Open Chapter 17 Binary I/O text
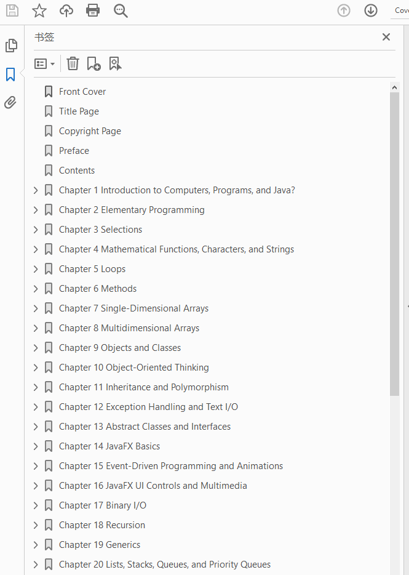The height and width of the screenshot is (575, 409). [103, 505]
